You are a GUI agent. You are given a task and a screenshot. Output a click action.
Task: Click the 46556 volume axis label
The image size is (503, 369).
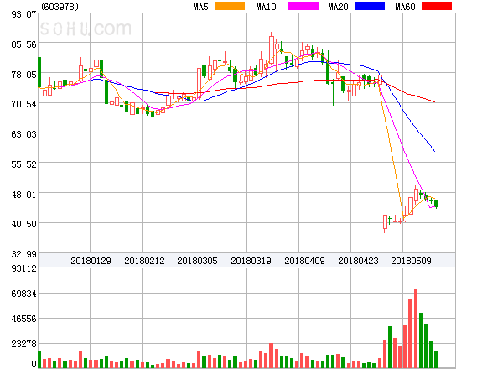click(23, 319)
